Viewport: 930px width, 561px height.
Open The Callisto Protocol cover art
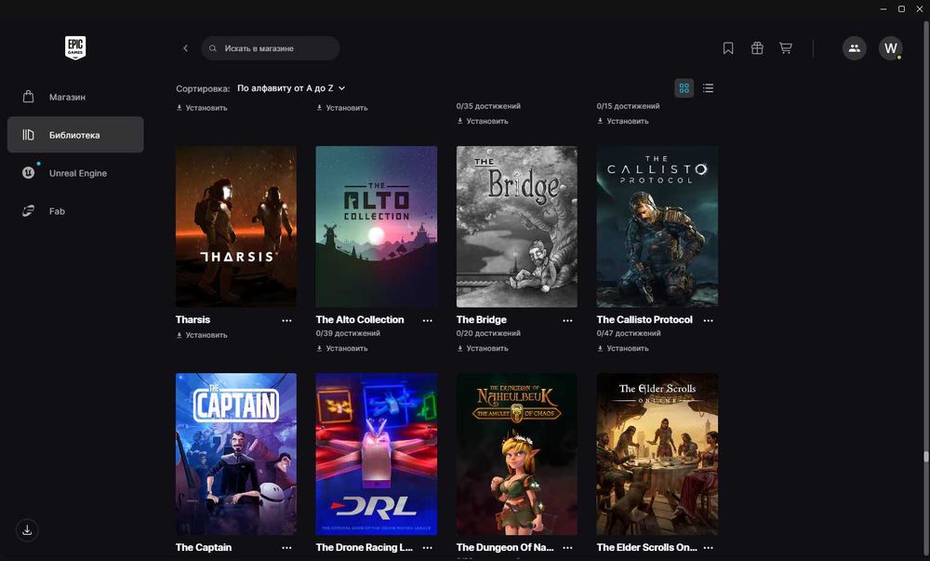click(658, 226)
